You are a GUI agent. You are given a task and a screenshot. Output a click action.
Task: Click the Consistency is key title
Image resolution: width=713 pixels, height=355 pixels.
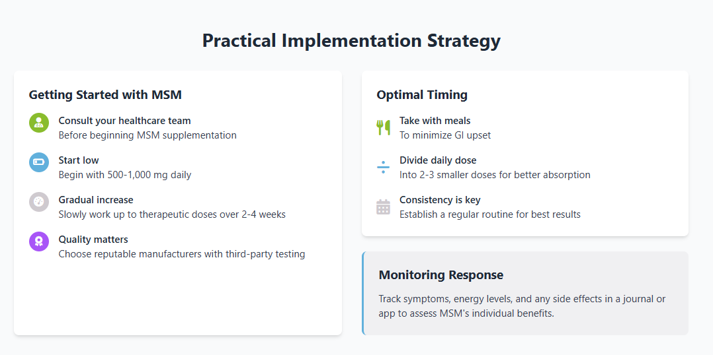[x=440, y=199]
